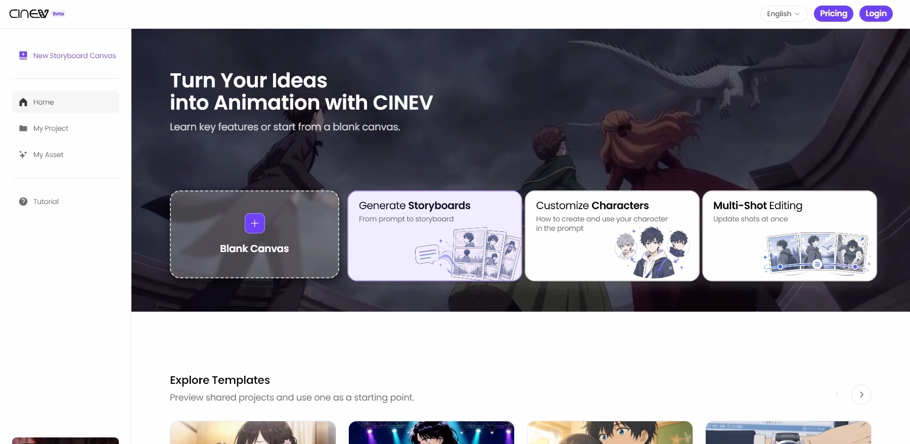This screenshot has width=910, height=444.
Task: Click the Home house icon
Action: 23,102
